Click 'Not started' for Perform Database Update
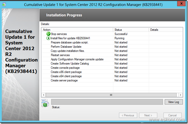Screen dimensions: 188x124 pos(121,47)
